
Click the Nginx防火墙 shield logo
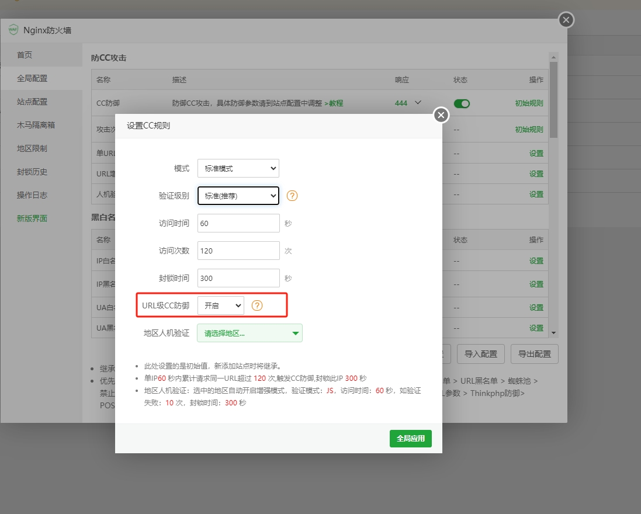click(13, 29)
